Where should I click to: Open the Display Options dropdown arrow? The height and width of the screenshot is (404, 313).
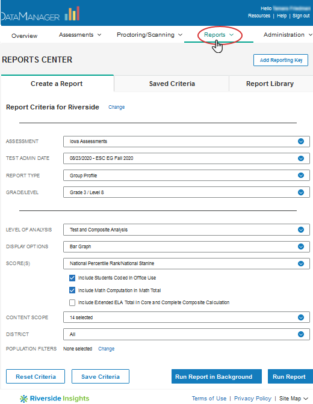pyautogui.click(x=301, y=246)
